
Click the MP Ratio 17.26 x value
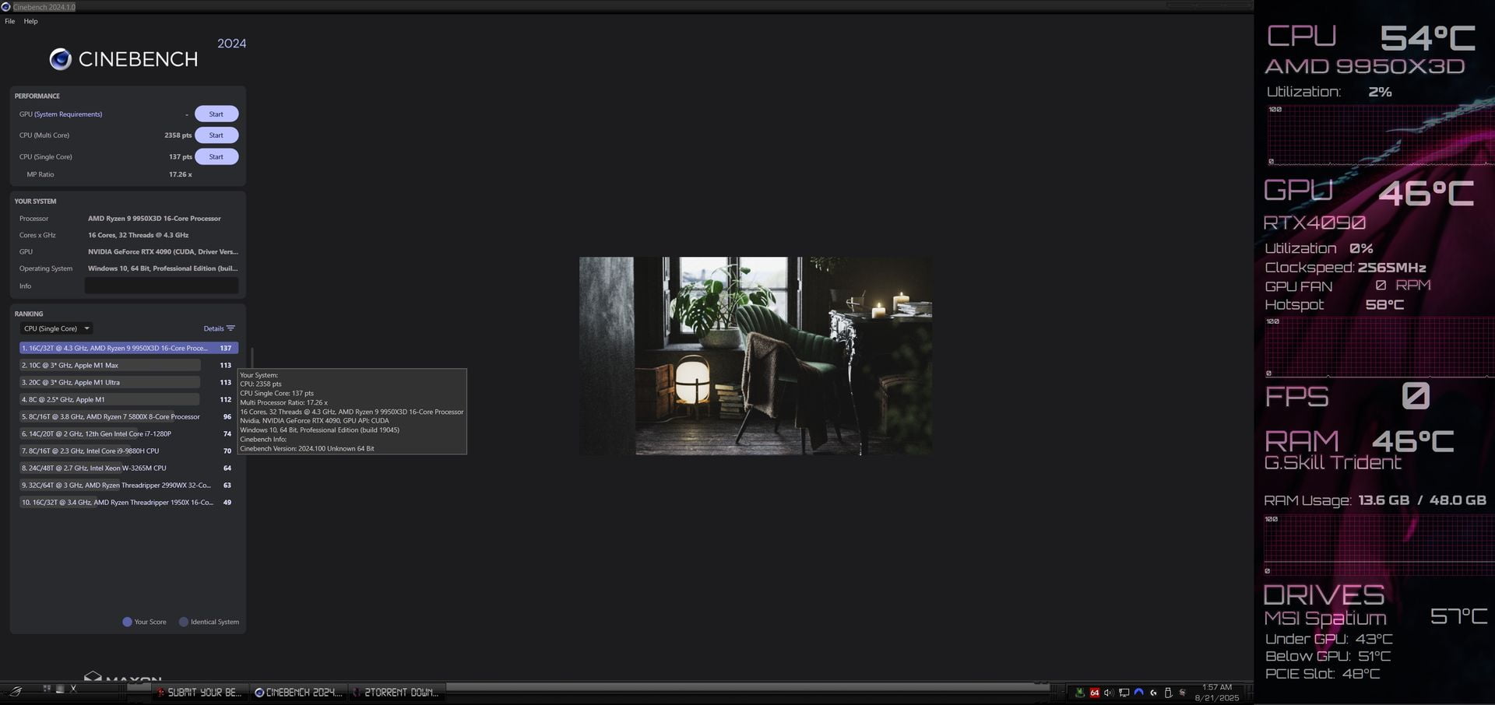180,174
